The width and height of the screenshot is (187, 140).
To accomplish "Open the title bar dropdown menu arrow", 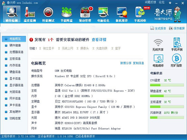I will pos(170,3).
